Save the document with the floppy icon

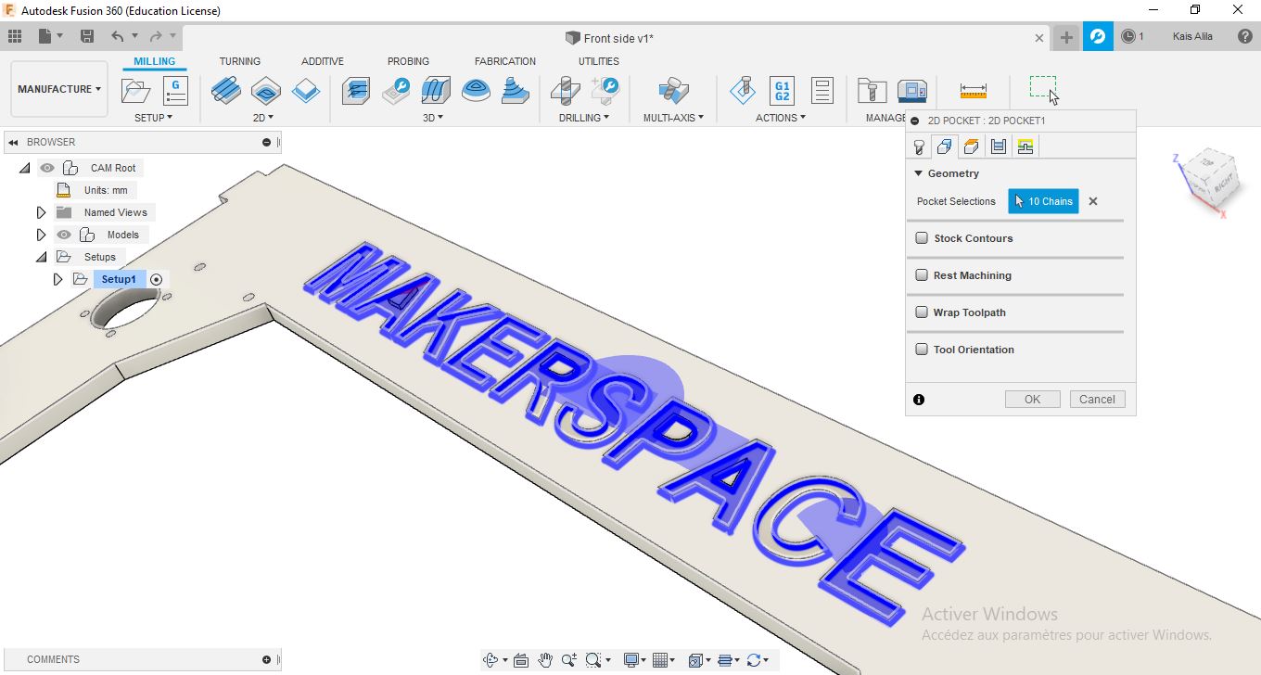coord(87,36)
